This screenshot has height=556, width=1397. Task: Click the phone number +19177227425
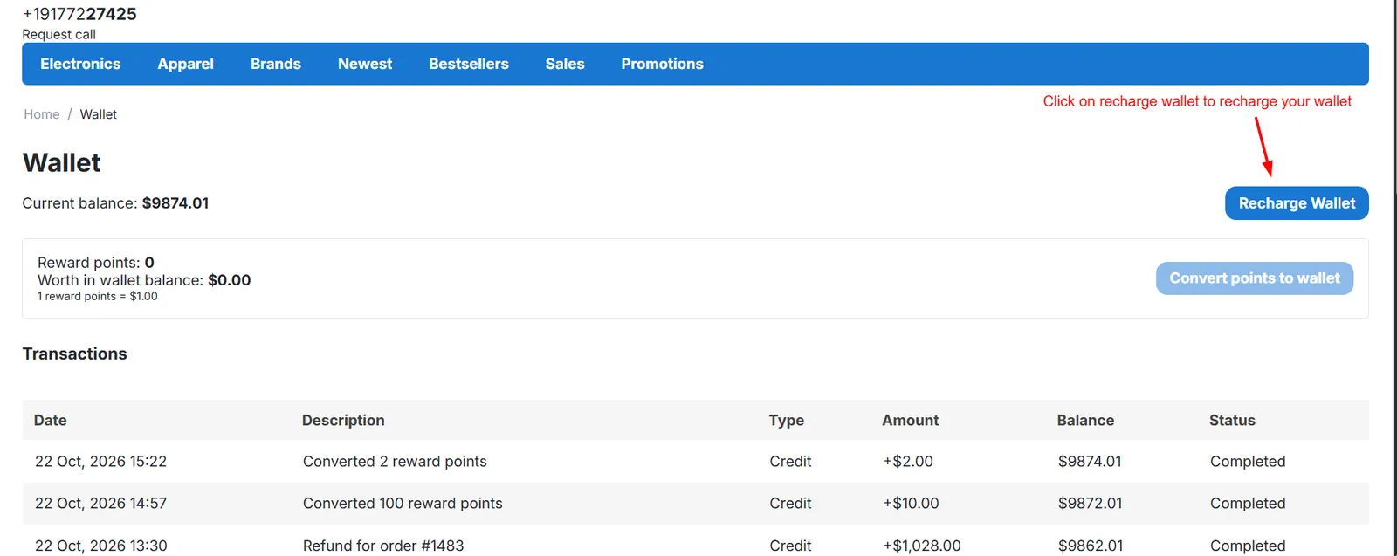(x=79, y=14)
